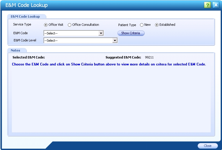222x150 pixels.
Task: Click the Show Criteria button
Action: (131, 33)
